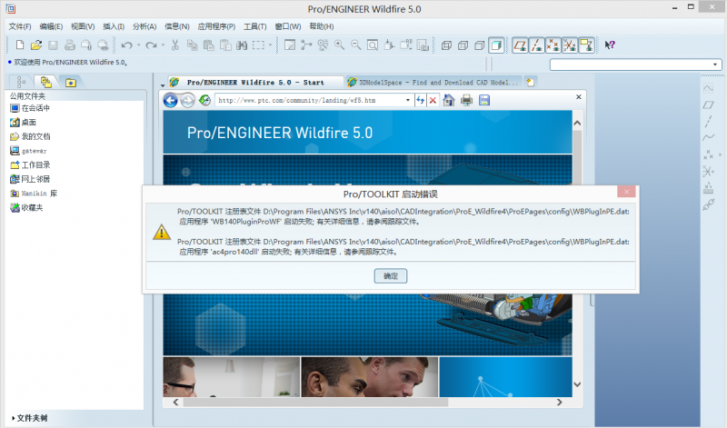
Task: Go forward in the embedded browser
Action: click(x=187, y=100)
